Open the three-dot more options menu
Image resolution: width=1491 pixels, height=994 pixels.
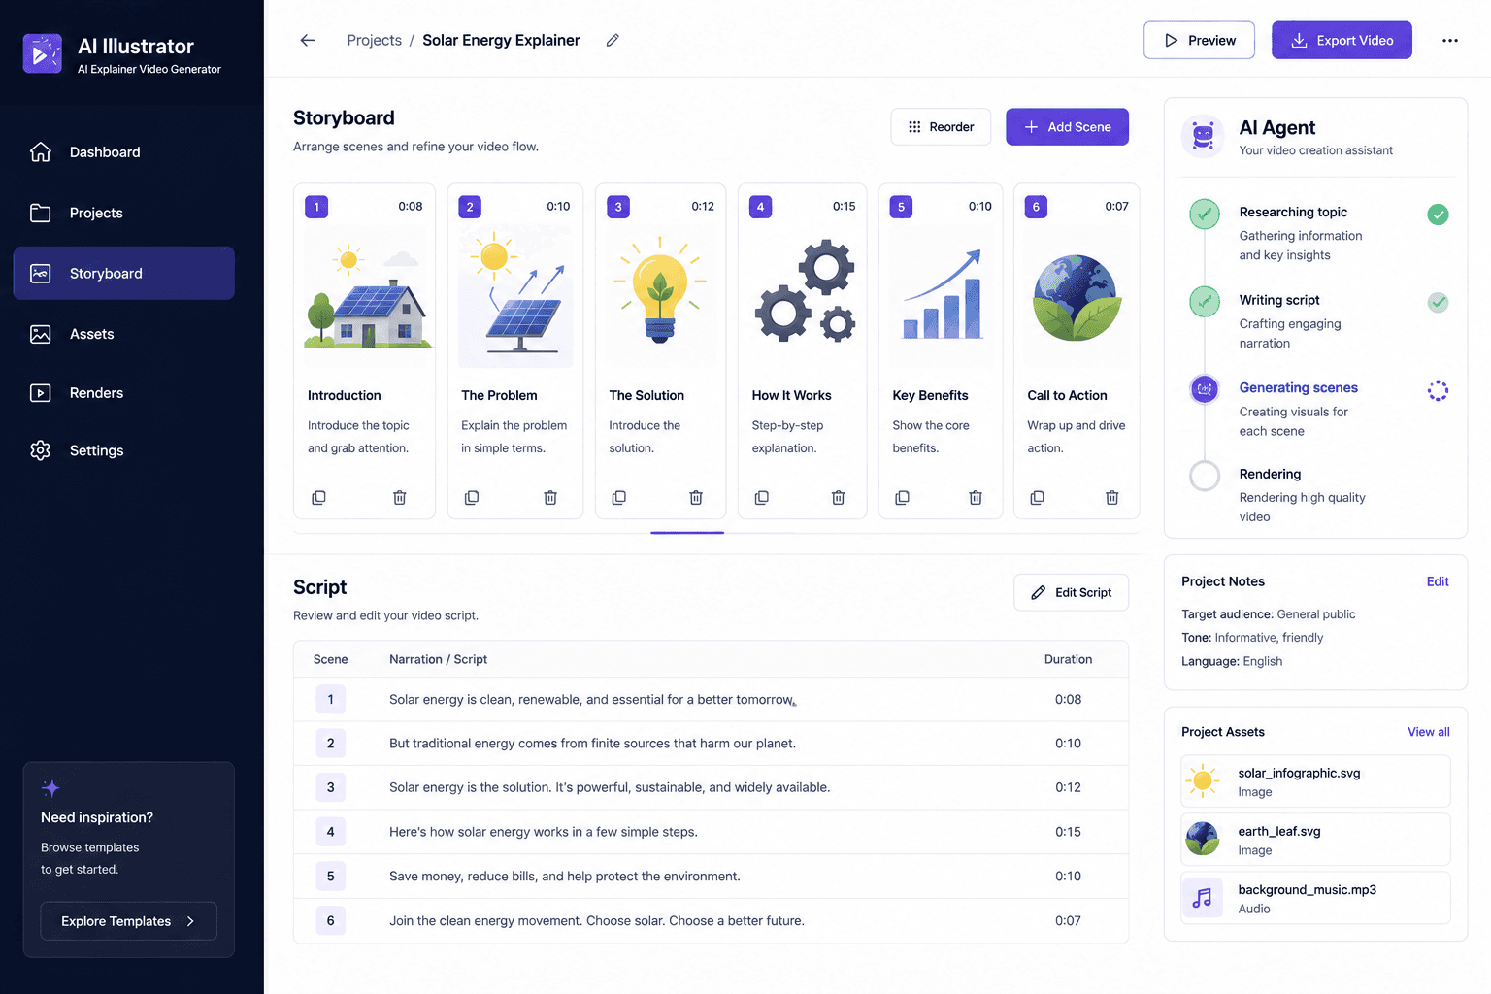pos(1449,41)
